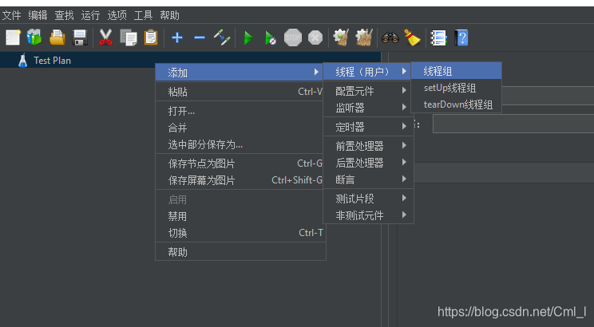Expand the 后置处理器 submenu
Viewport: 594px width, 327px height.
click(x=367, y=163)
